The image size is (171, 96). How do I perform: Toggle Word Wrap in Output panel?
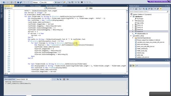[x=68, y=79]
